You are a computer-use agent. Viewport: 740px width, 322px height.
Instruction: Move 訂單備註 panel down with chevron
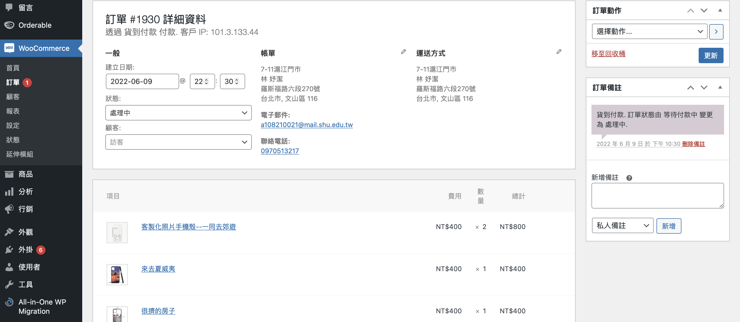point(704,88)
